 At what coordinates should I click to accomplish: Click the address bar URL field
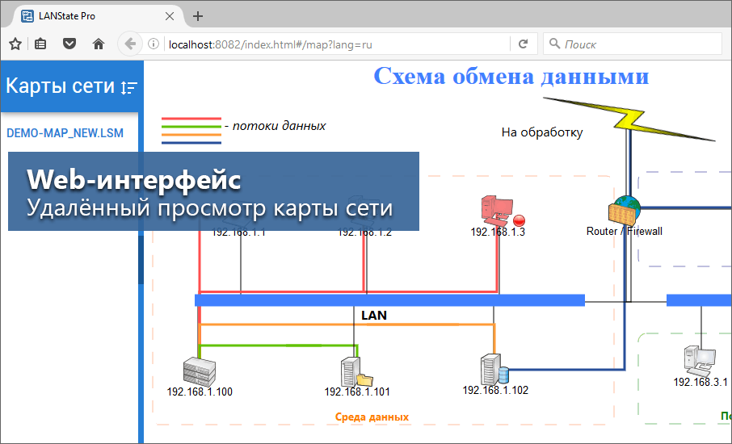[337, 44]
